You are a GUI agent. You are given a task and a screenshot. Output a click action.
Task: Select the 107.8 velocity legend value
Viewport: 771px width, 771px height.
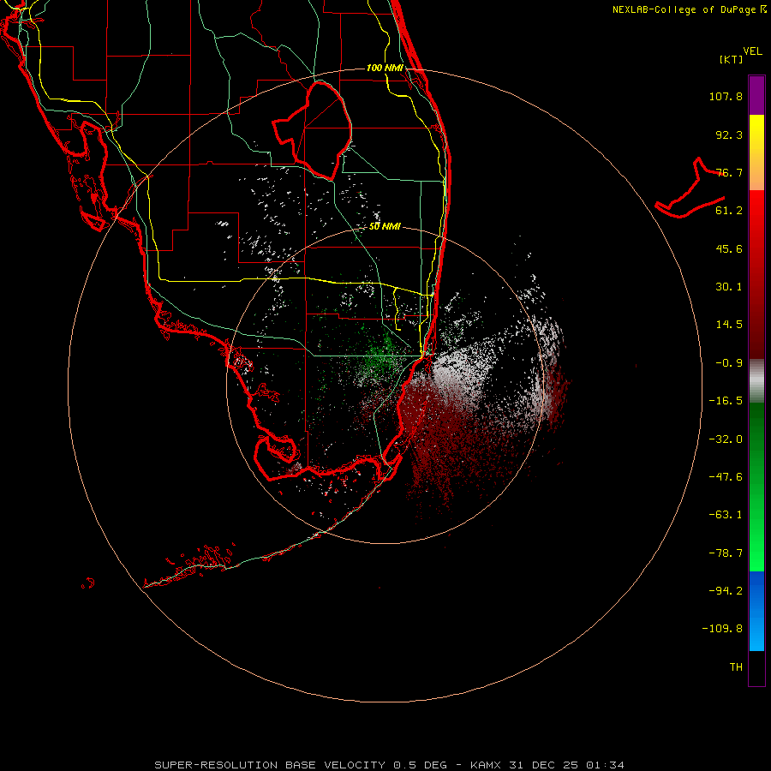(726, 96)
